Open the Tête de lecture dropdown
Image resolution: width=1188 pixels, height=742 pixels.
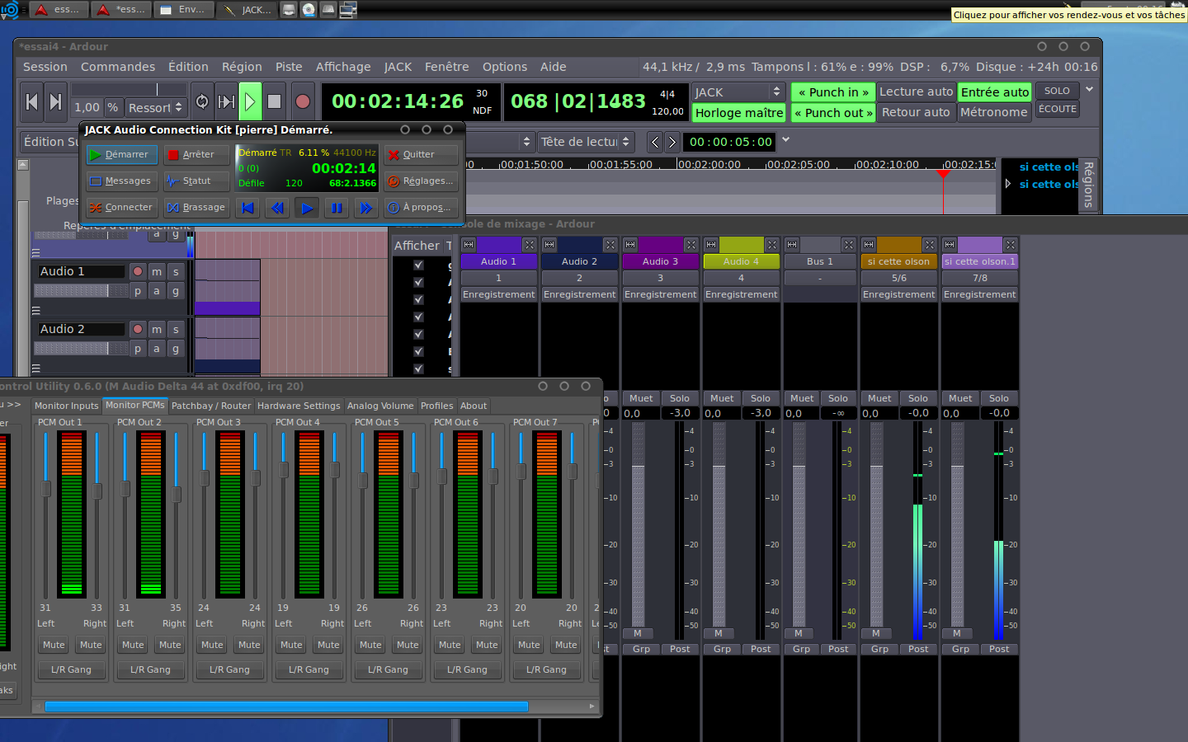(587, 142)
